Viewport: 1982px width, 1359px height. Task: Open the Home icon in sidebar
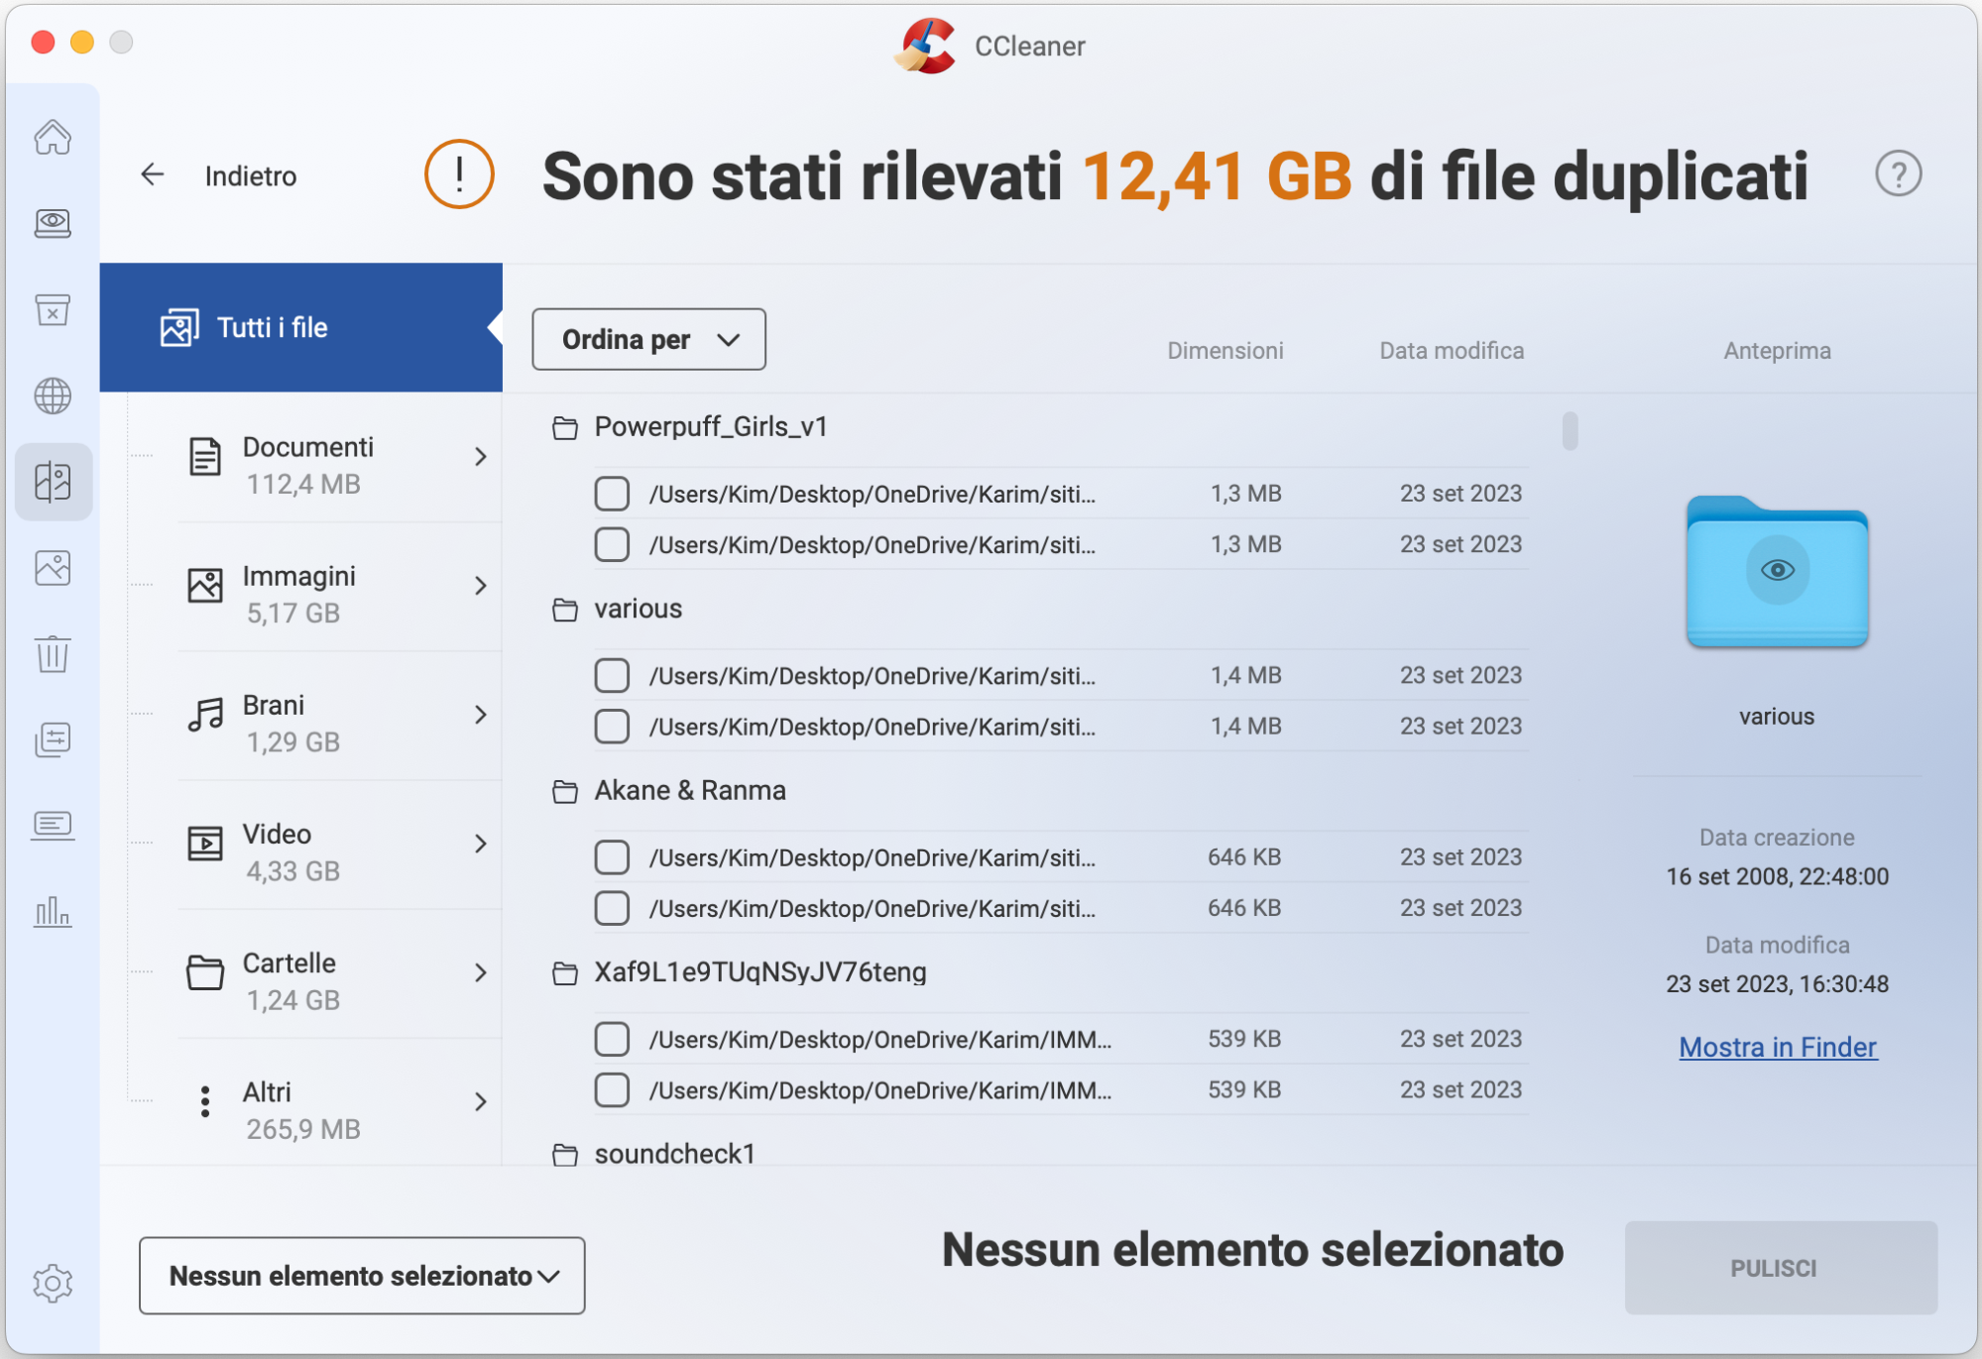point(53,137)
